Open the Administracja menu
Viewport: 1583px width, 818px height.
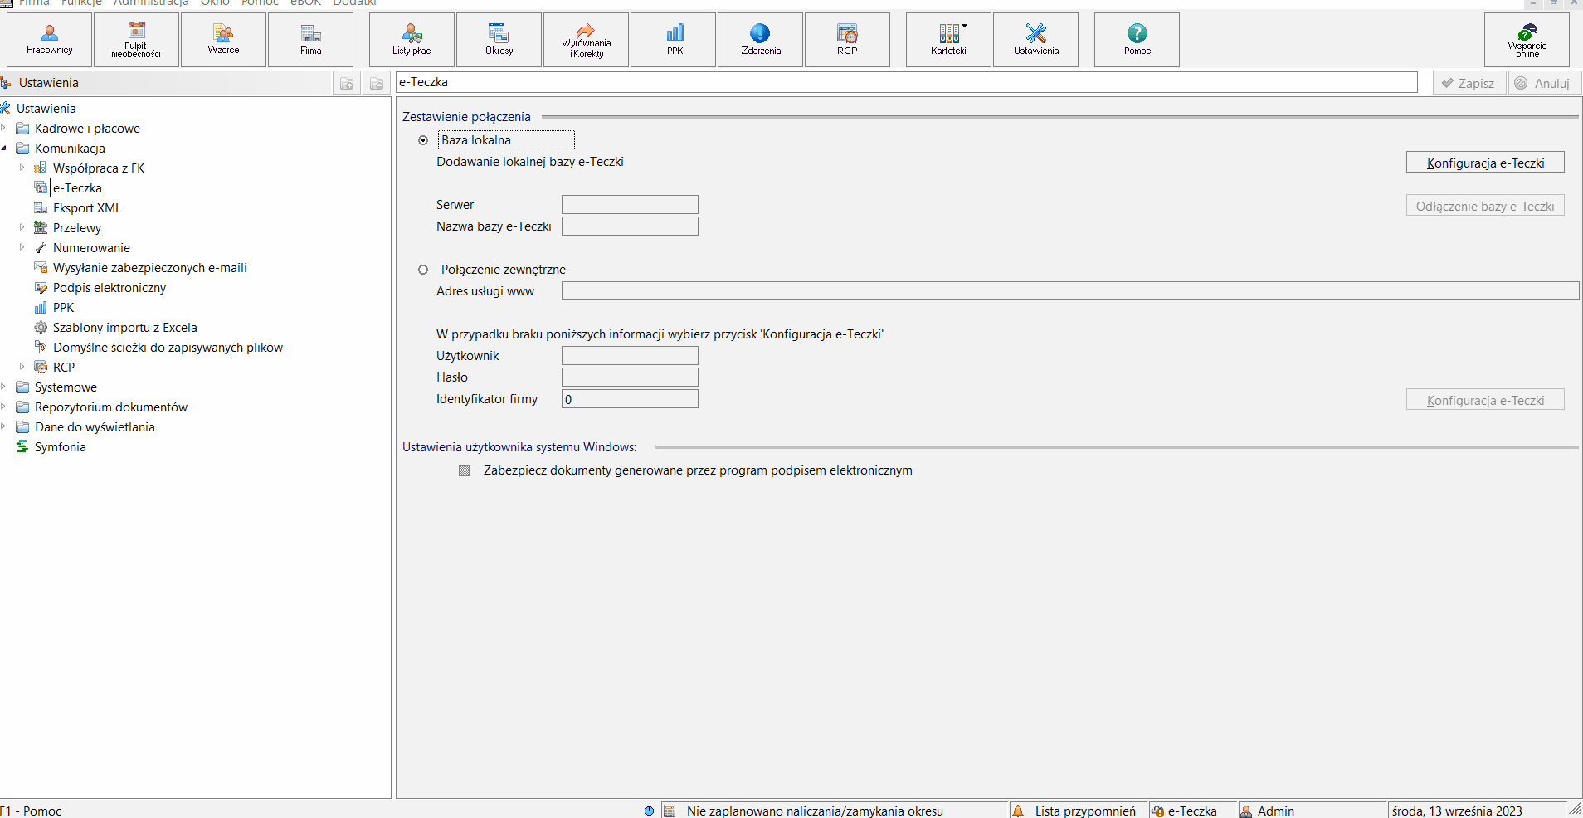(151, 3)
